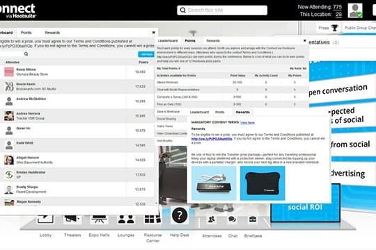Image resolution: width=376 pixels, height=250 pixels.
Task: Click the portable charger prize image
Action: click(214, 183)
